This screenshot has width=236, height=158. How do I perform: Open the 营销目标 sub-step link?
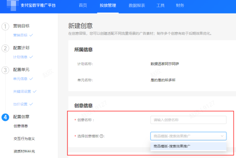tap(20, 35)
